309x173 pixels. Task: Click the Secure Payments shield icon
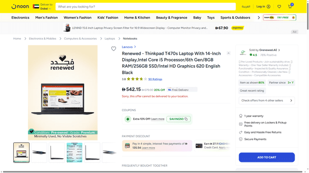pos(240,139)
